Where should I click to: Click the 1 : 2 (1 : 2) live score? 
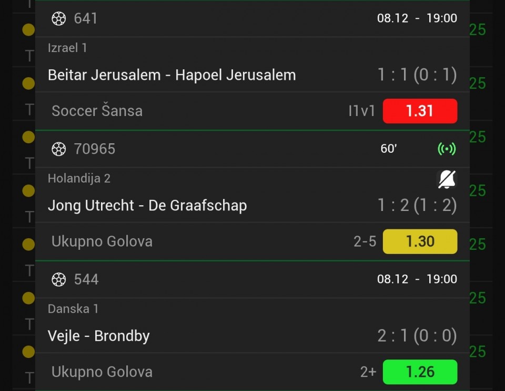coord(417,205)
